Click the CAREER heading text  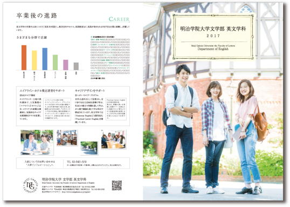pos(119,19)
